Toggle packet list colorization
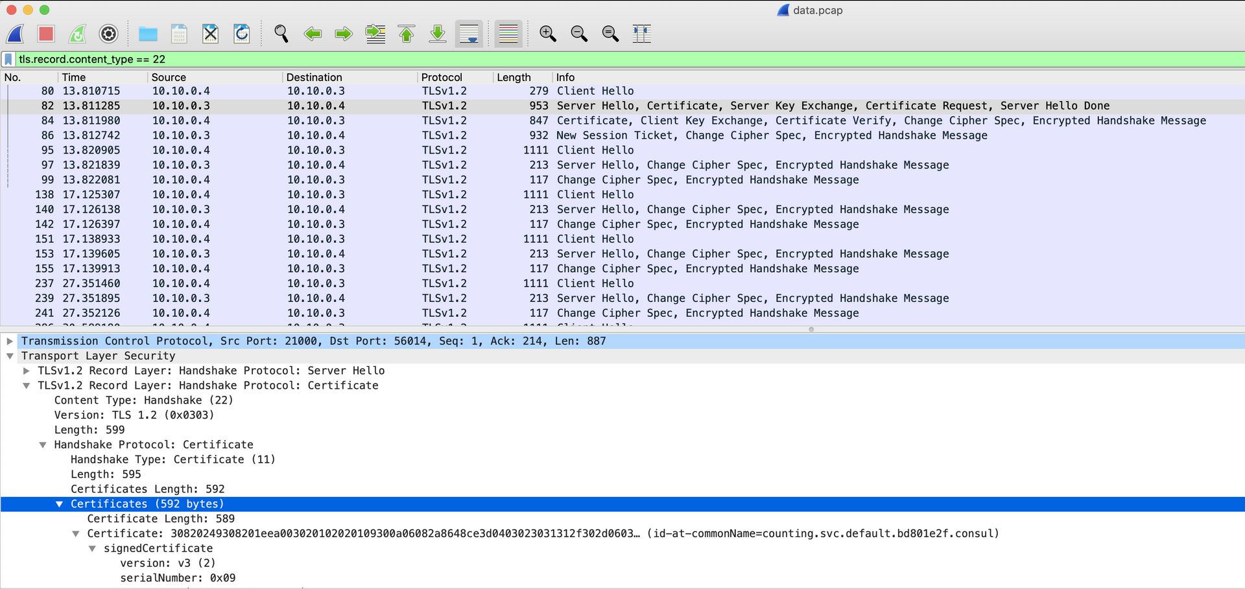The height and width of the screenshot is (589, 1245). 508,34
